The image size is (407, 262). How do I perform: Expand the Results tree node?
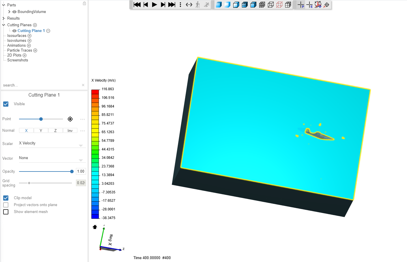click(x=3, y=18)
